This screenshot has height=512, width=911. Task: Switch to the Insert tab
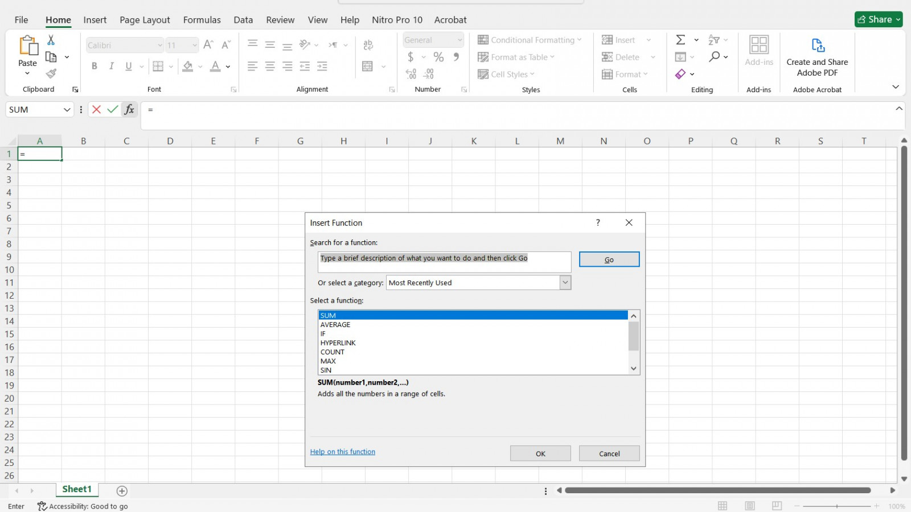pyautogui.click(x=95, y=19)
